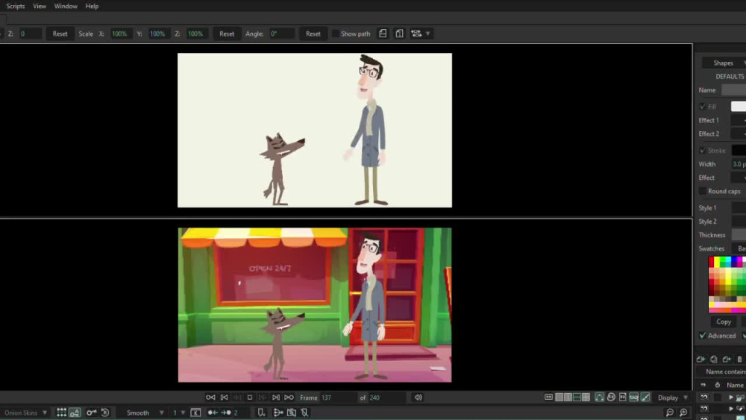746x420 pixels.
Task: Click the key icon in the timeline bar
Action: pyautogui.click(x=91, y=413)
